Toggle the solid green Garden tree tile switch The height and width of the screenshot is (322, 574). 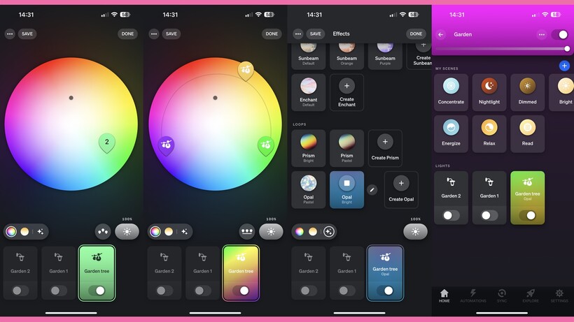click(97, 291)
